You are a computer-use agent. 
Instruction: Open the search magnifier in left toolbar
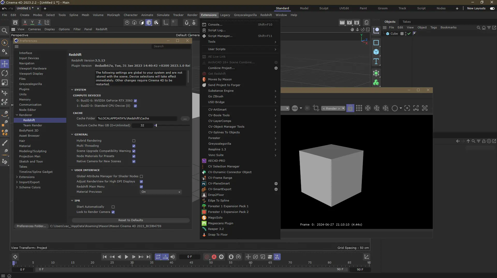click(x=4, y=31)
